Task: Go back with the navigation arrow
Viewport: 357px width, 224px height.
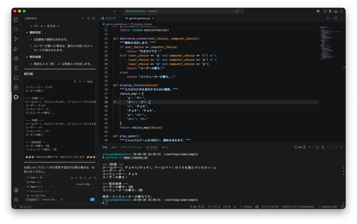Action: (115, 11)
